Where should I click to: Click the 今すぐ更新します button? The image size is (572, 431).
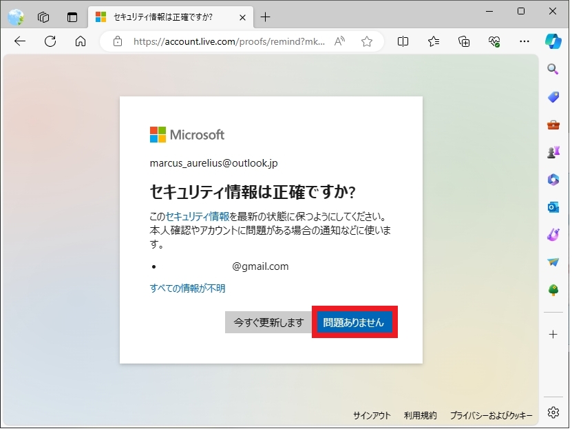pyautogui.click(x=268, y=322)
